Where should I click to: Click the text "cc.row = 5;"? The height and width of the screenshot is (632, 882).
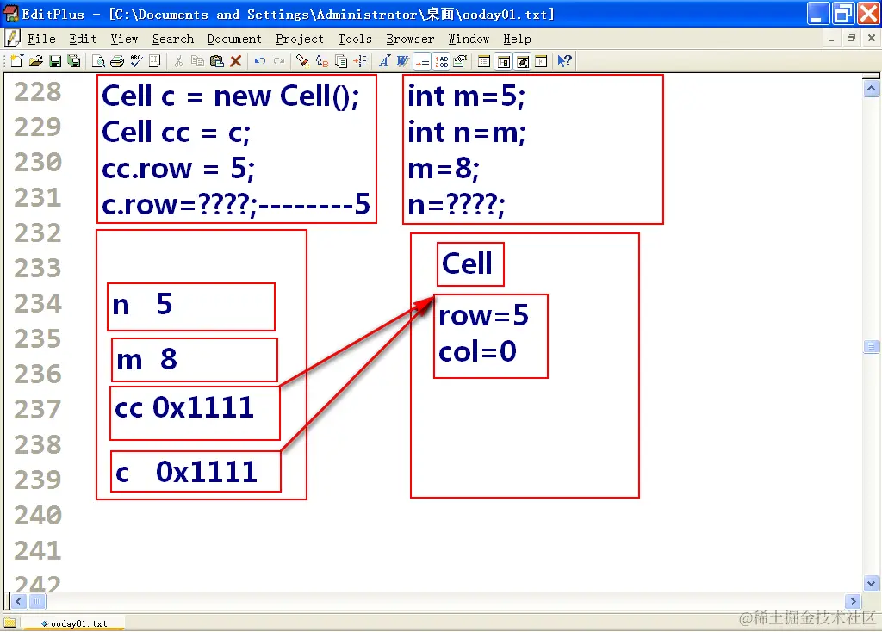pyautogui.click(x=178, y=168)
